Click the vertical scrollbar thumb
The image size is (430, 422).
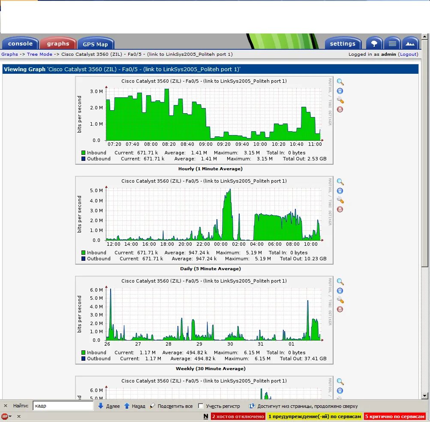(x=425, y=153)
